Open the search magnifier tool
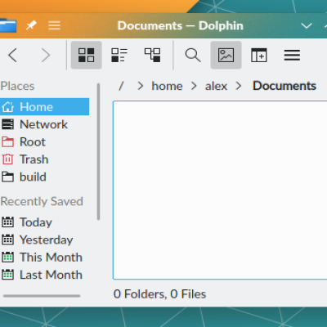327x327 pixels. click(193, 55)
